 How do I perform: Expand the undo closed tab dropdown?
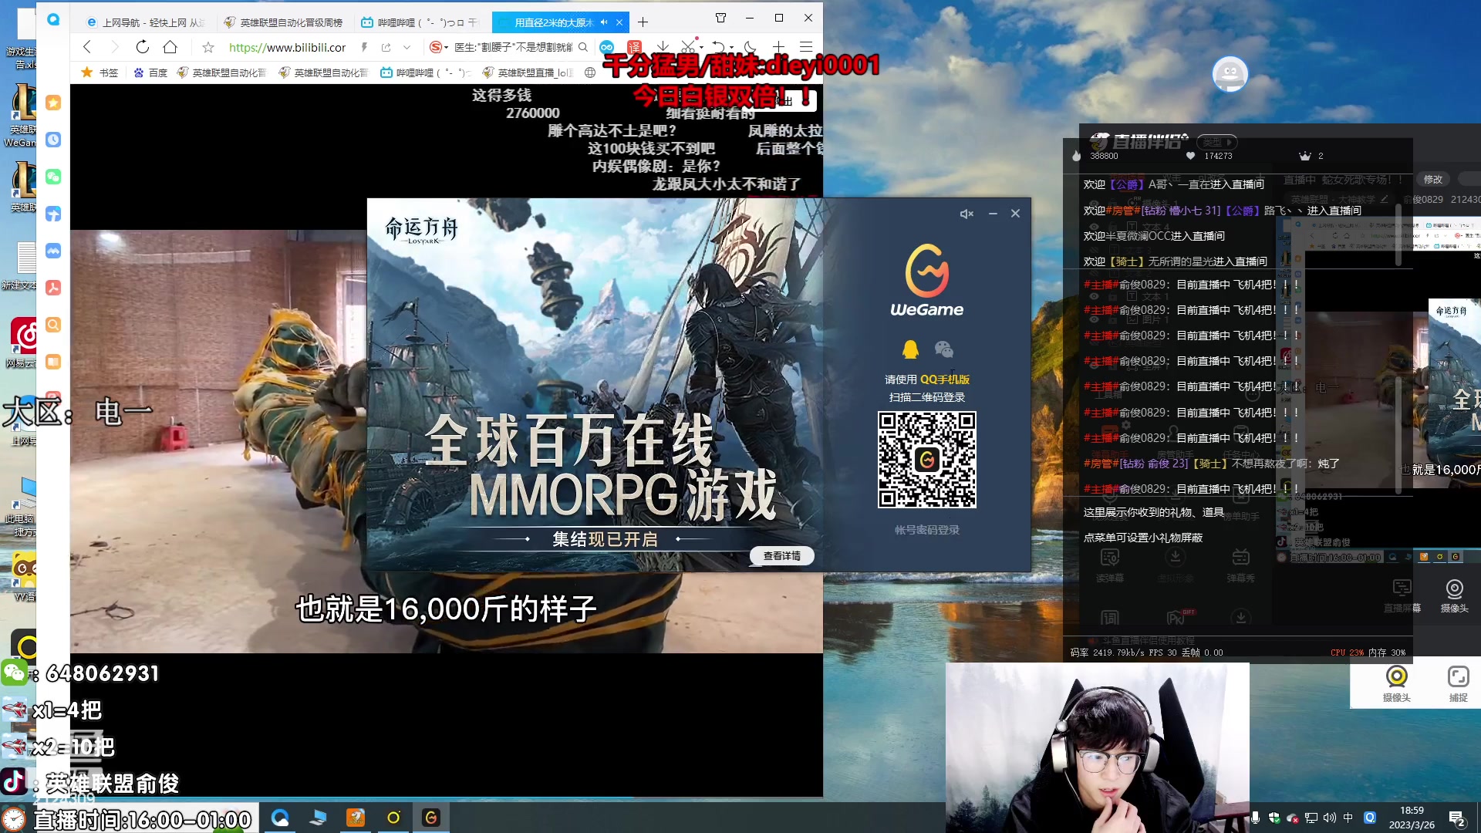click(731, 47)
